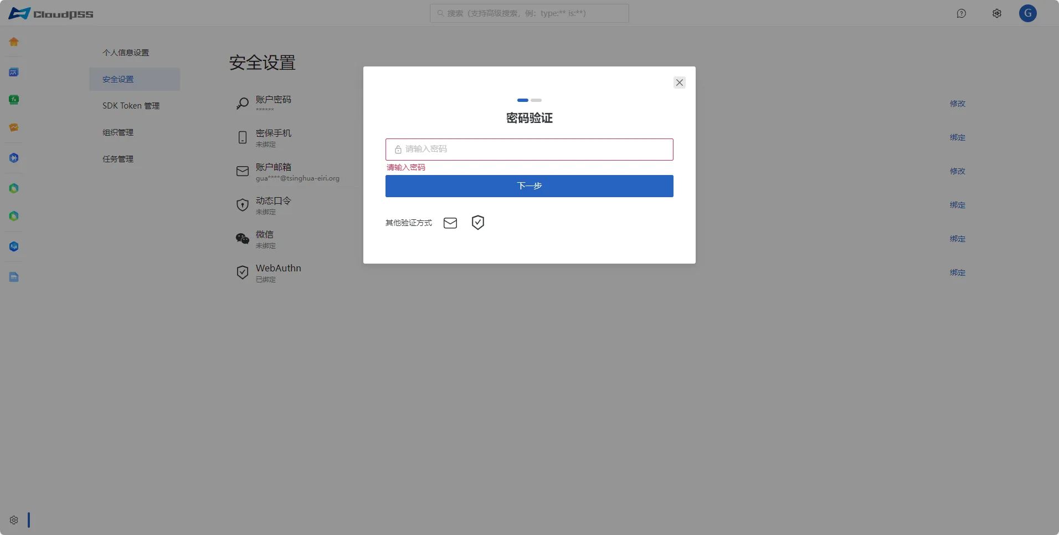1059x535 pixels.
Task: Click the bottom-left settings gear icon
Action: point(14,520)
